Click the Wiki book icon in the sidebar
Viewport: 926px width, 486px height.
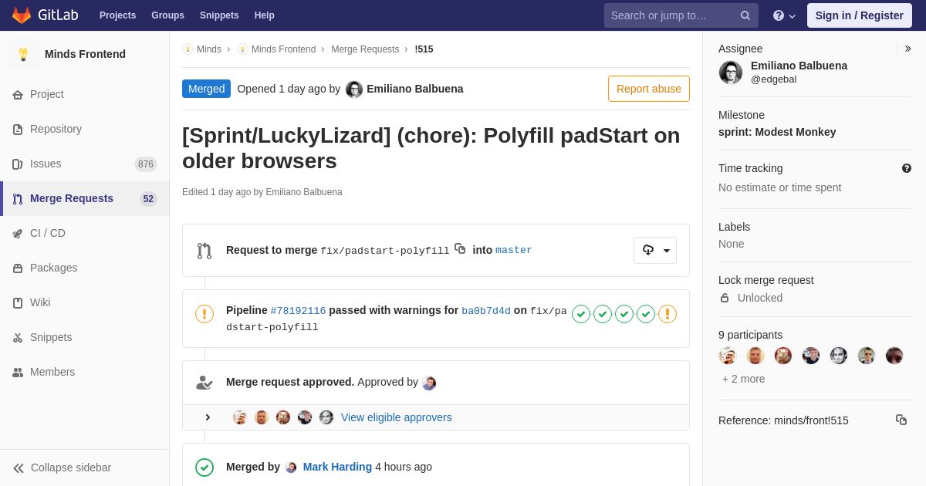(x=18, y=303)
